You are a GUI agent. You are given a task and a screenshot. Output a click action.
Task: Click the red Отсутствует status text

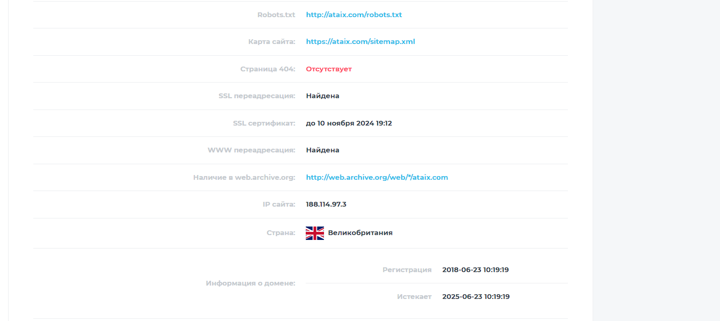(x=329, y=69)
